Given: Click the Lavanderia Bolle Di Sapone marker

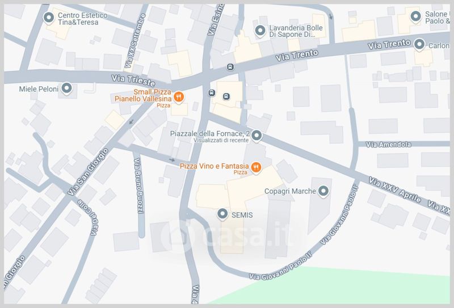Looking at the screenshot, I should coord(260,30).
